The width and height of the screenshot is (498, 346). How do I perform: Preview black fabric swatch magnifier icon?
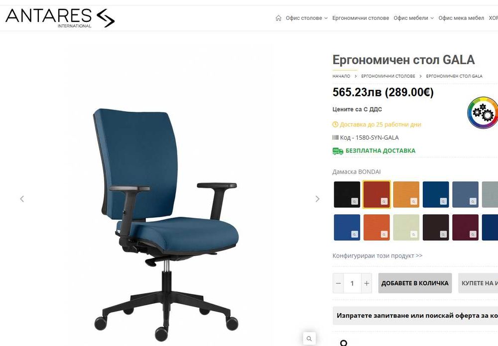[355, 201]
